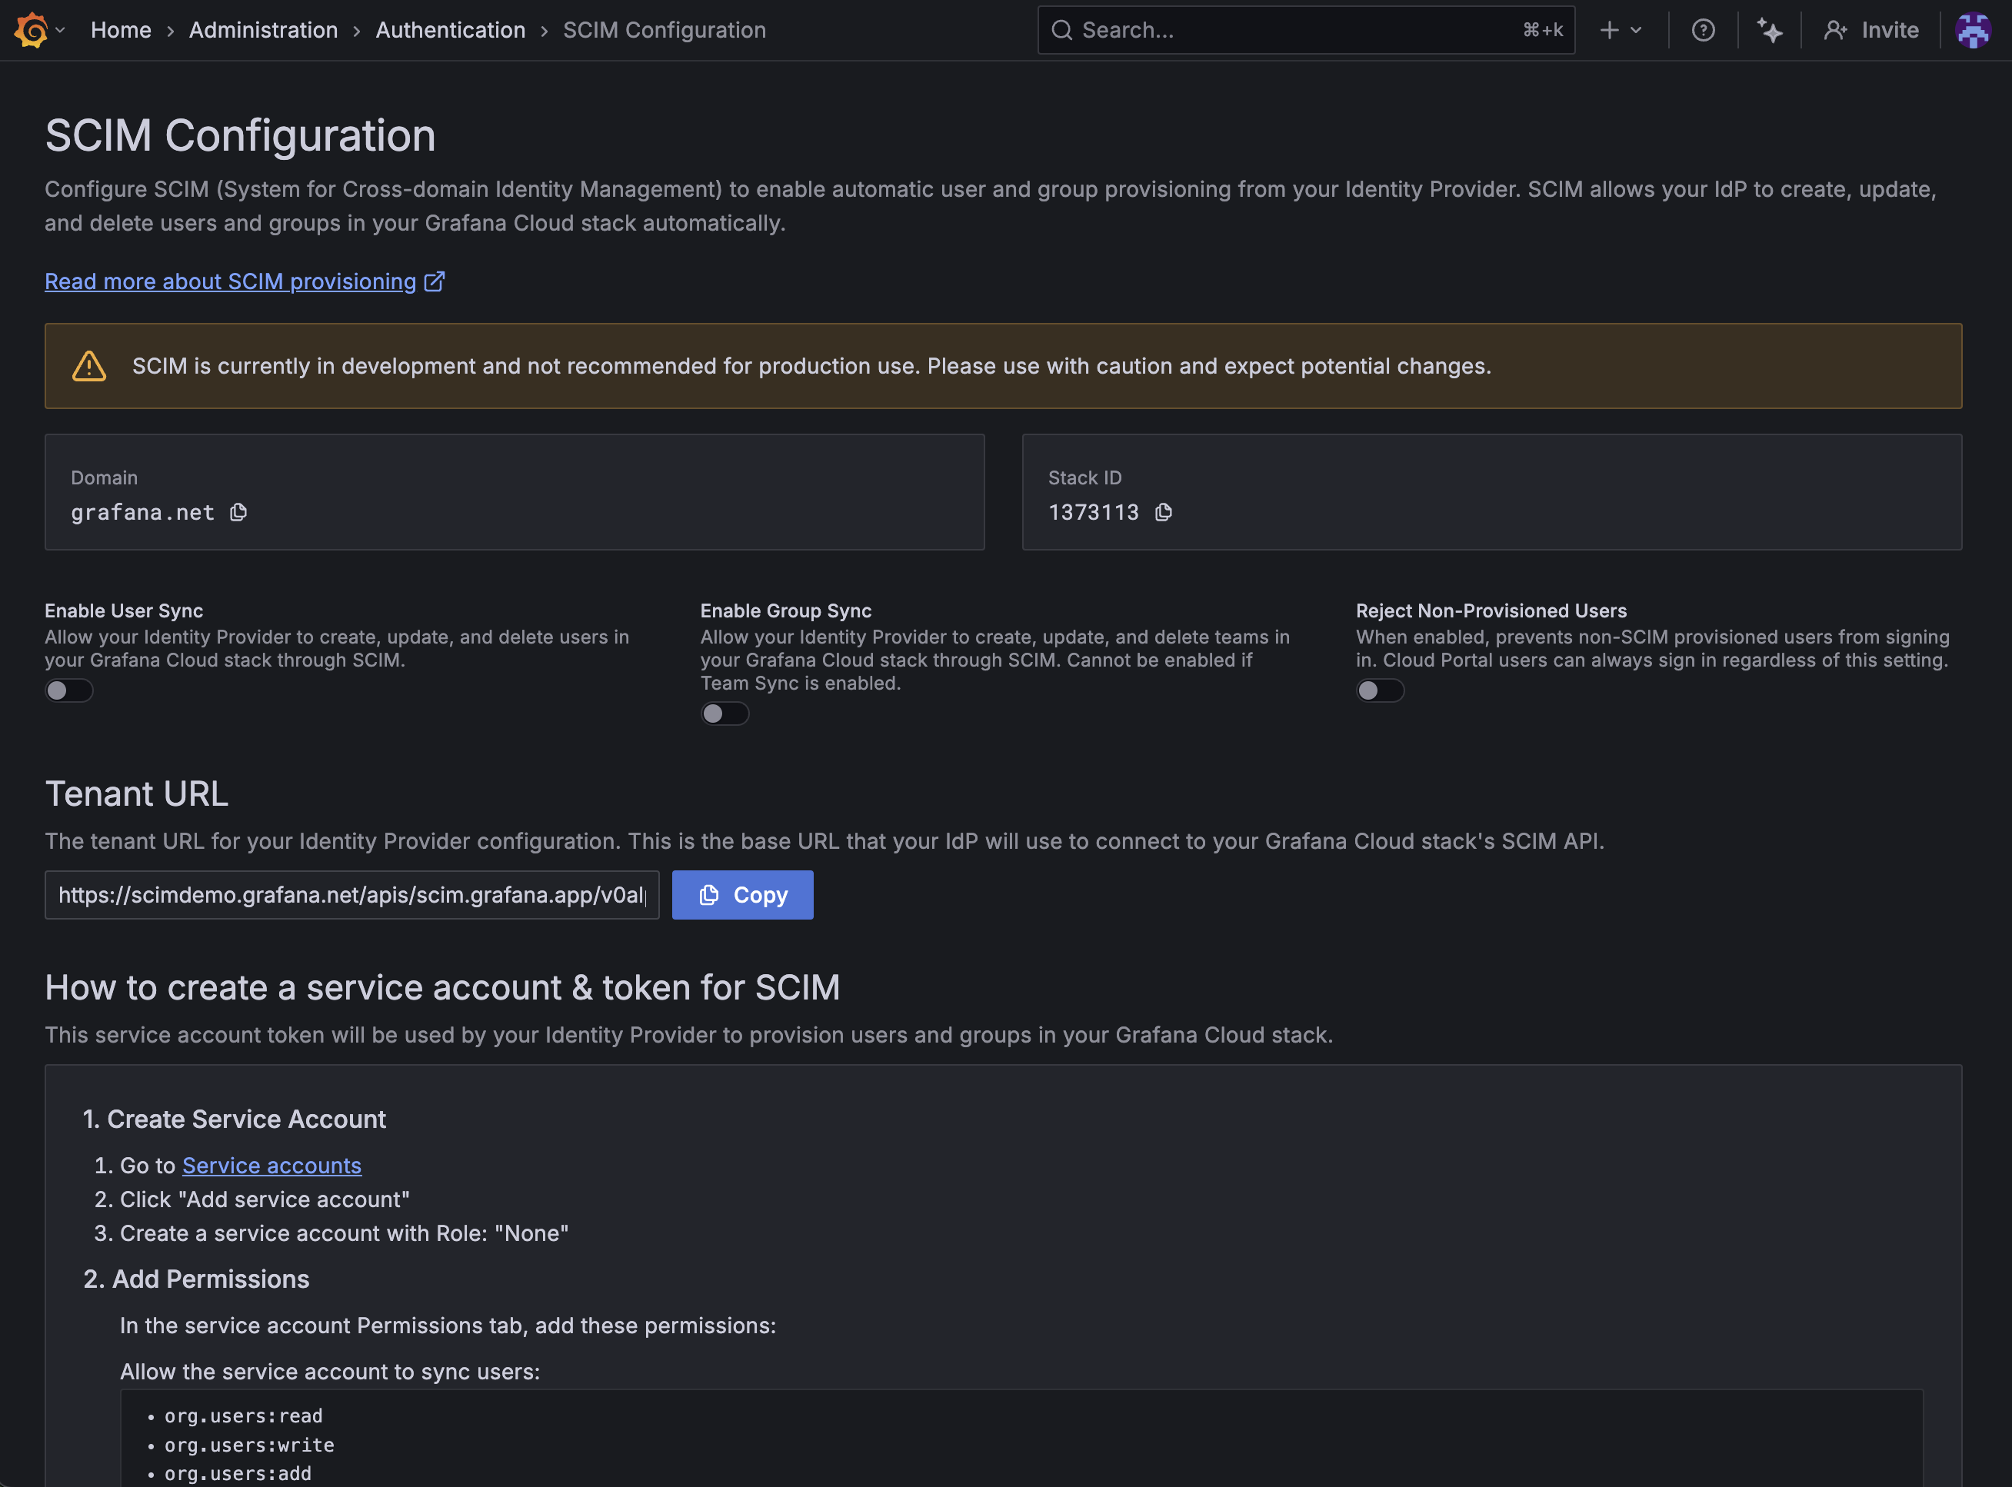Go to Authentication breadcrumb
Image resolution: width=2012 pixels, height=1487 pixels.
point(450,30)
